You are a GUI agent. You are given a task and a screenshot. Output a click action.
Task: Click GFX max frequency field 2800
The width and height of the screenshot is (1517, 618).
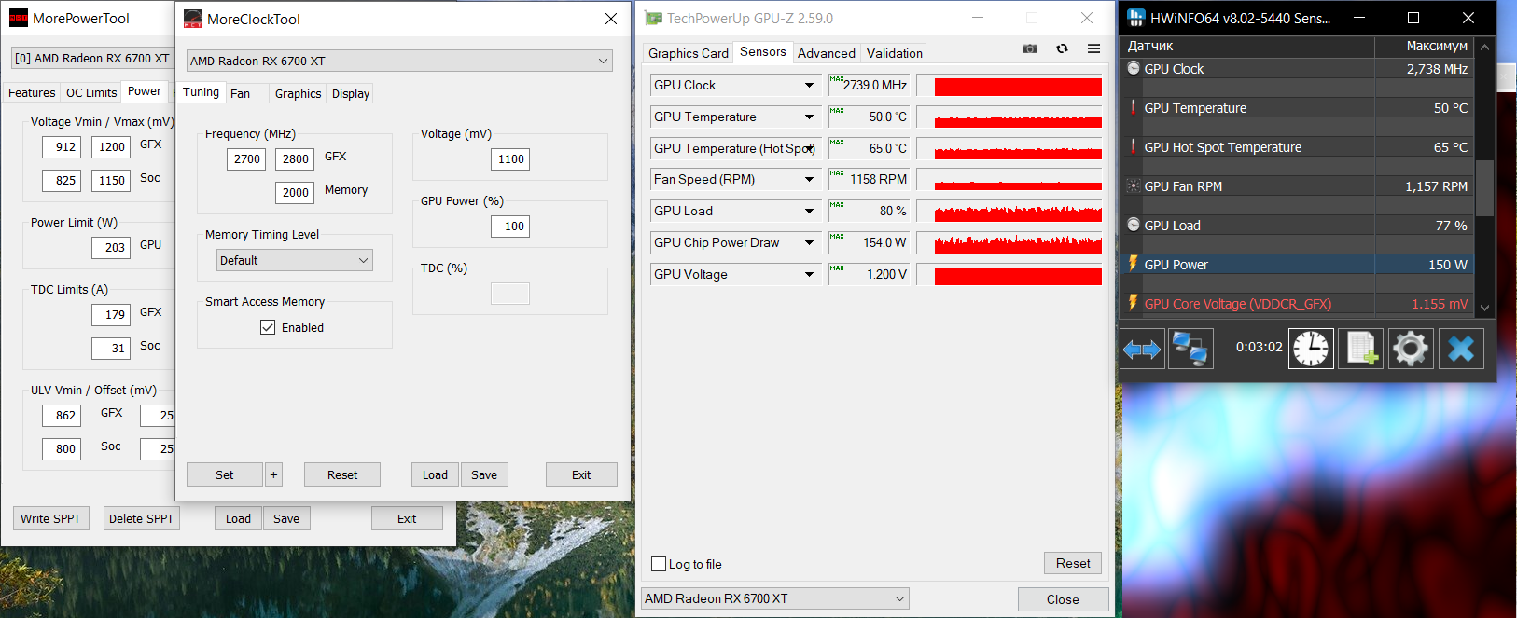coord(295,158)
